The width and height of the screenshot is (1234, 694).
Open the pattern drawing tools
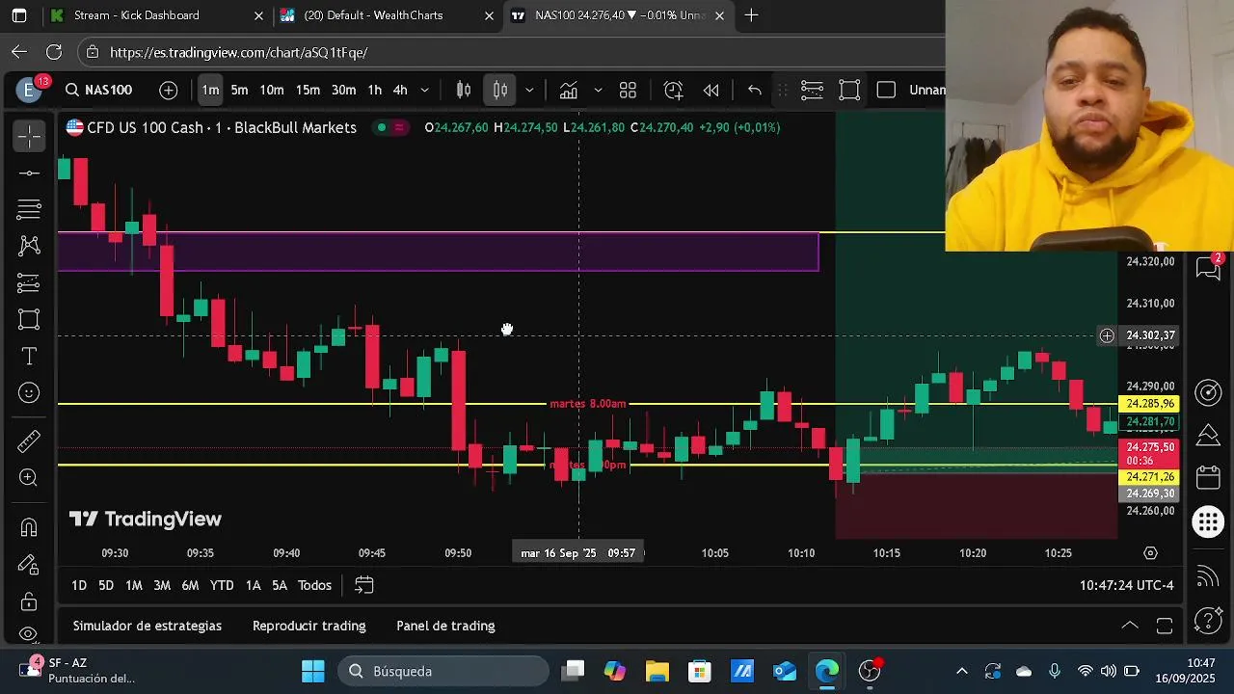29,246
